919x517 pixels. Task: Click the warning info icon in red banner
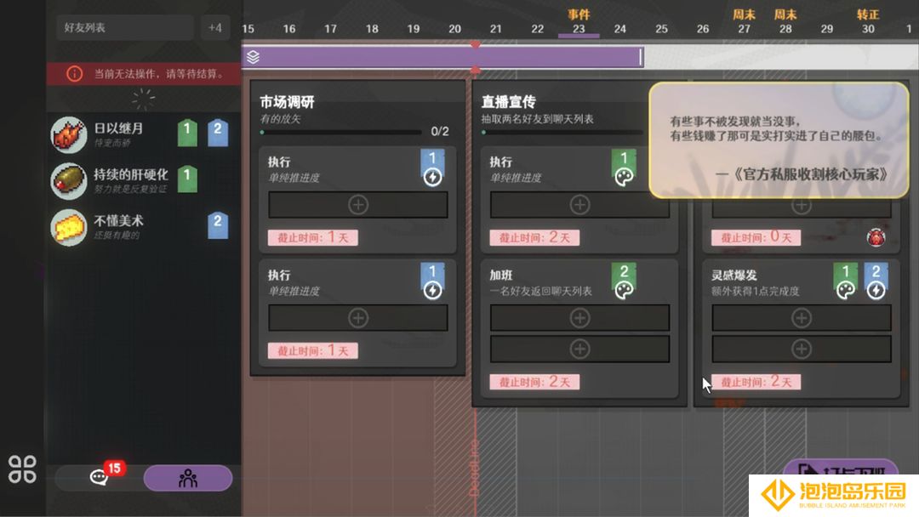pyautogui.click(x=74, y=74)
